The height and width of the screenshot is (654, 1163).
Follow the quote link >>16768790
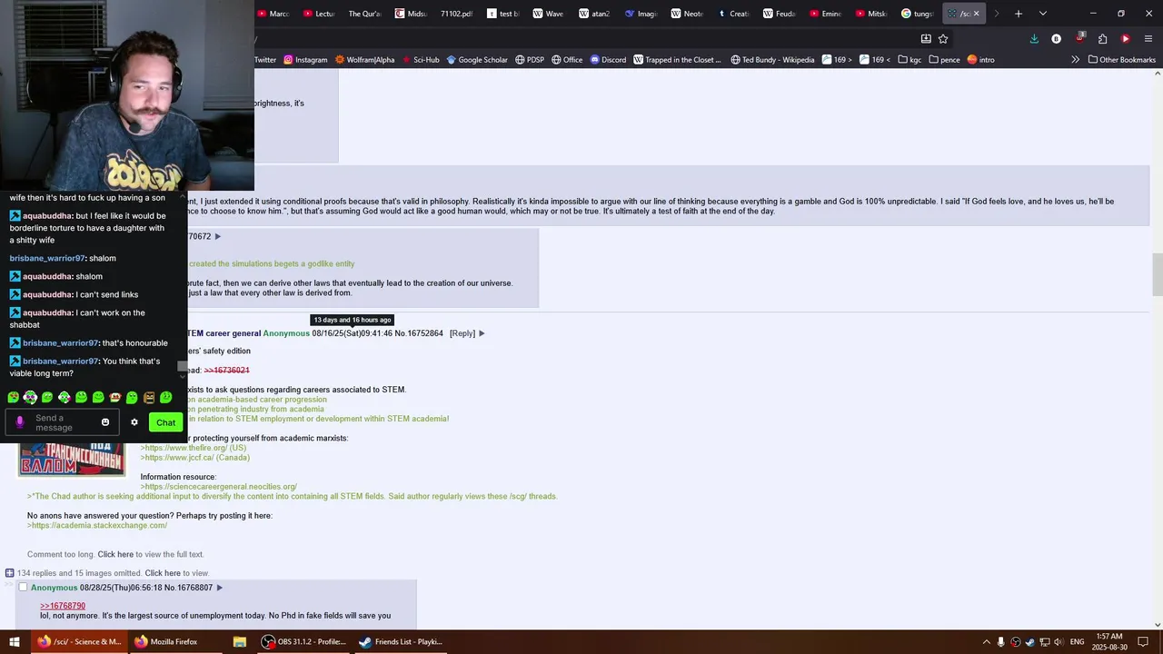pyautogui.click(x=63, y=606)
